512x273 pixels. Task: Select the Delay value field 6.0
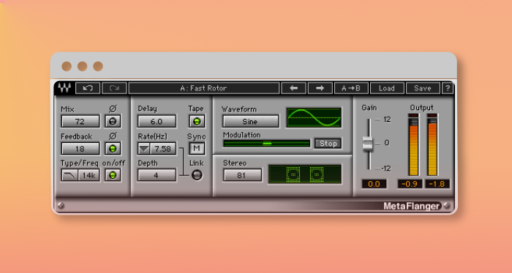[x=157, y=121]
